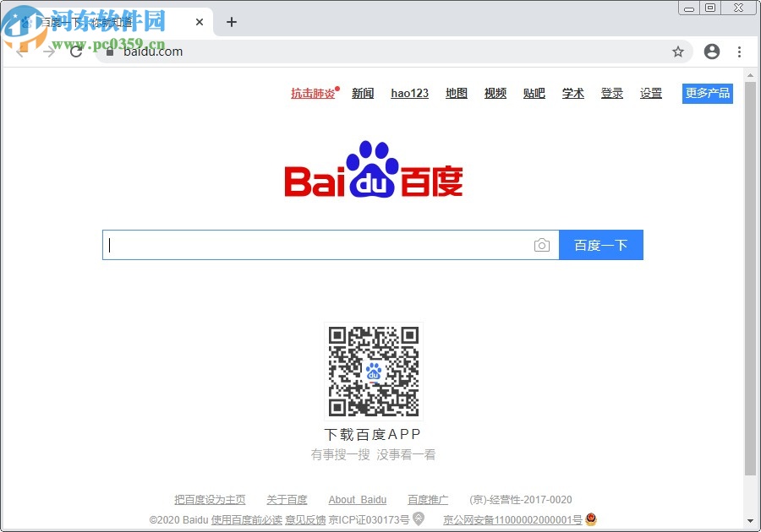Click the 下载百度APP text
761x532 pixels.
[372, 434]
